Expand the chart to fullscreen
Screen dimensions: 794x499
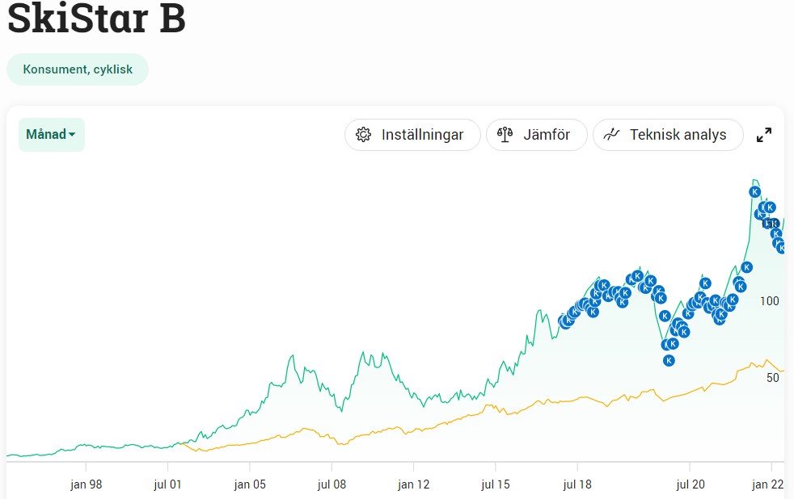tap(763, 135)
